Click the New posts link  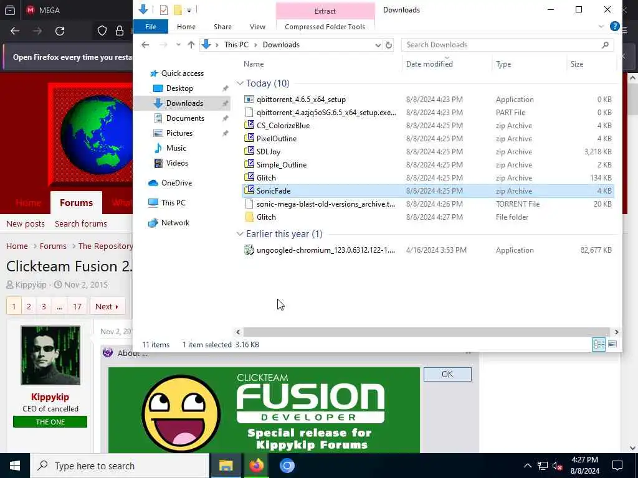[x=25, y=224]
